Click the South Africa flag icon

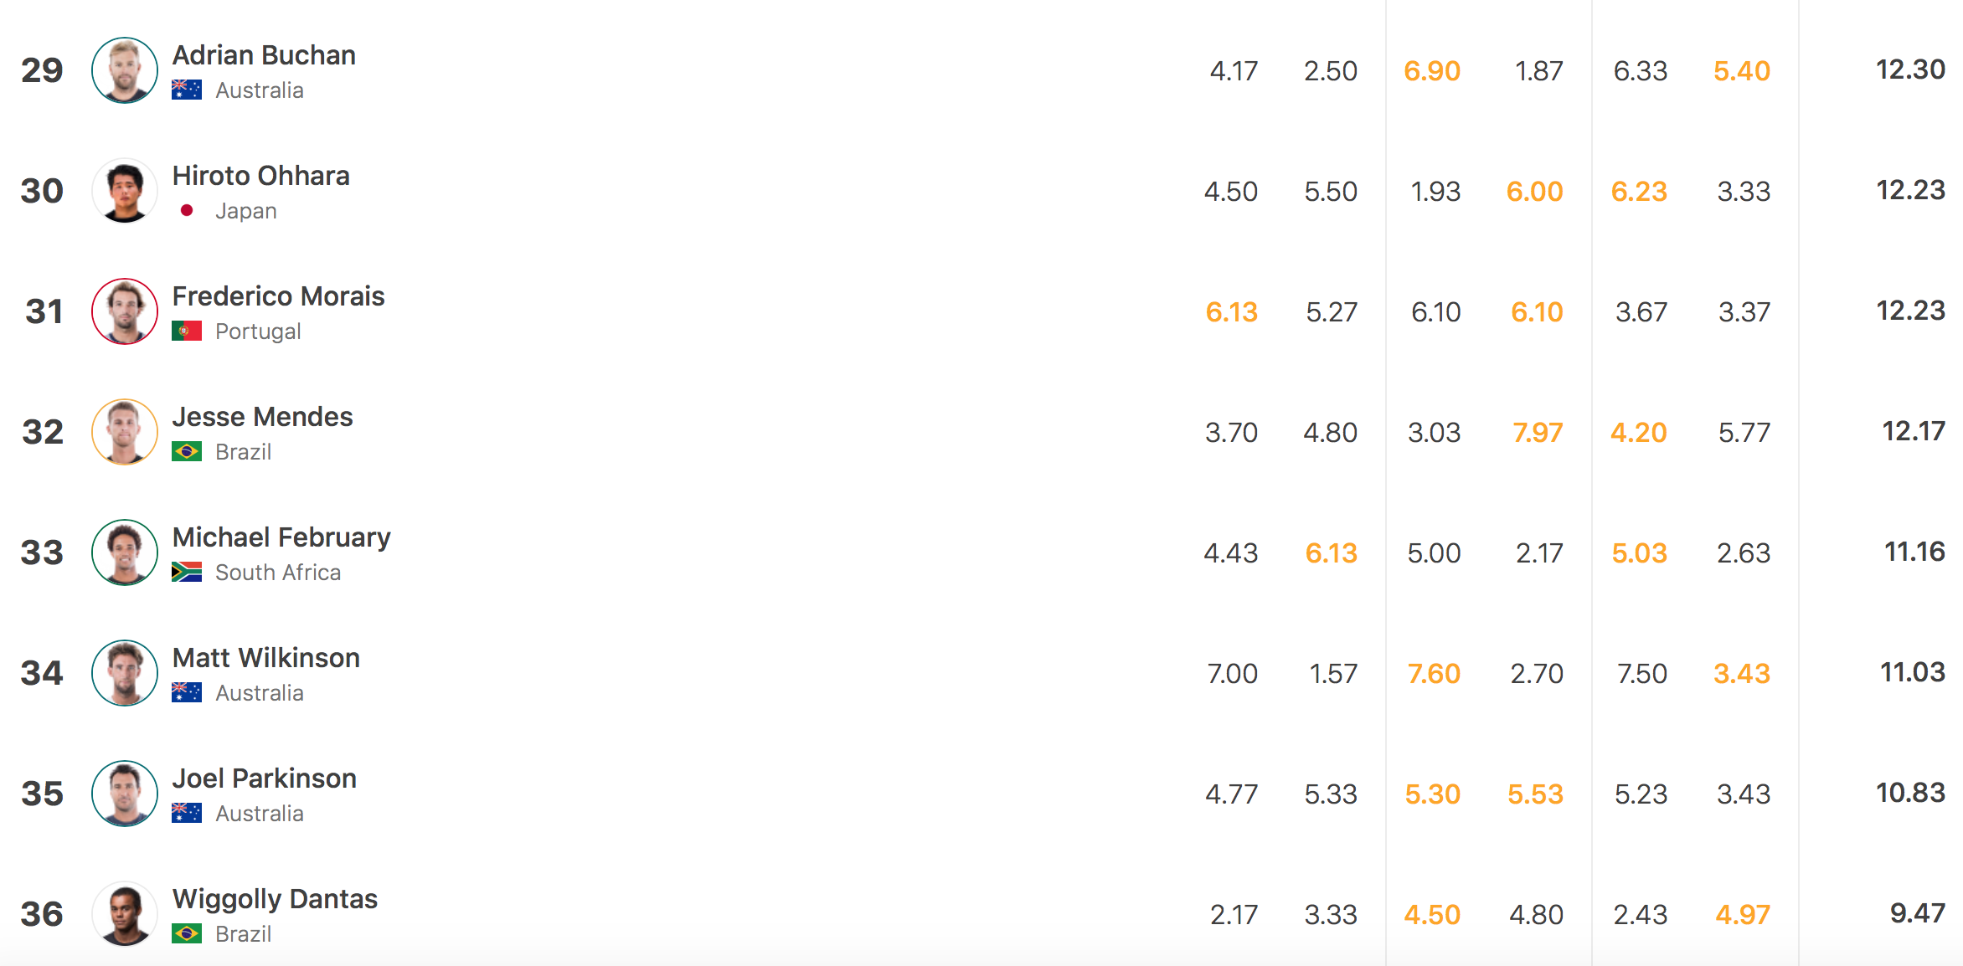[187, 573]
